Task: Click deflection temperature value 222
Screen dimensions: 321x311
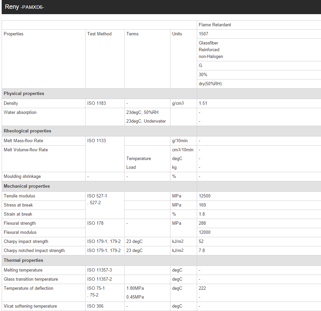Action: (202, 288)
